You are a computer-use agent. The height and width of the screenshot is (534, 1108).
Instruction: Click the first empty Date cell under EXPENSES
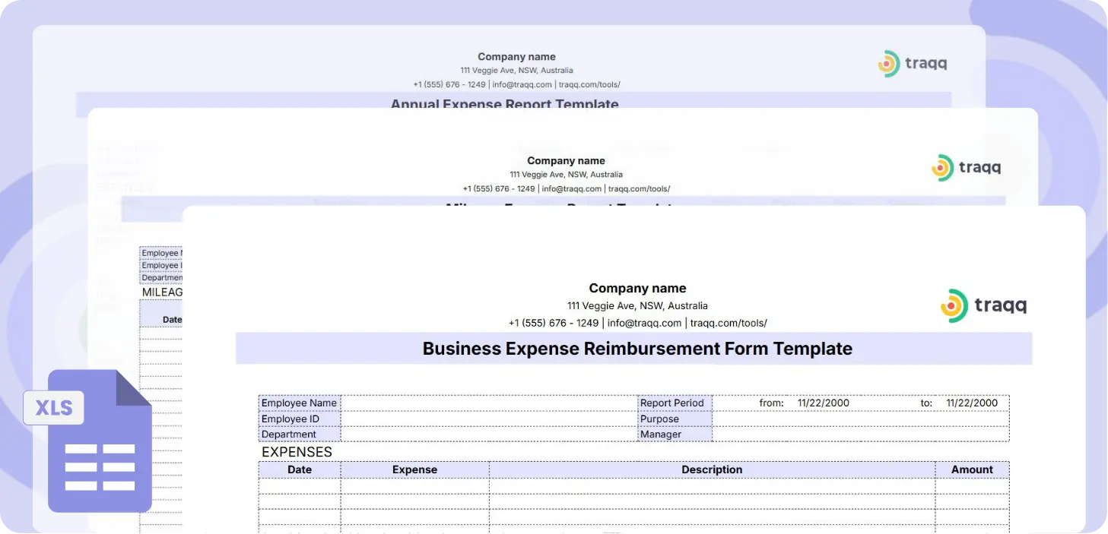pos(300,486)
